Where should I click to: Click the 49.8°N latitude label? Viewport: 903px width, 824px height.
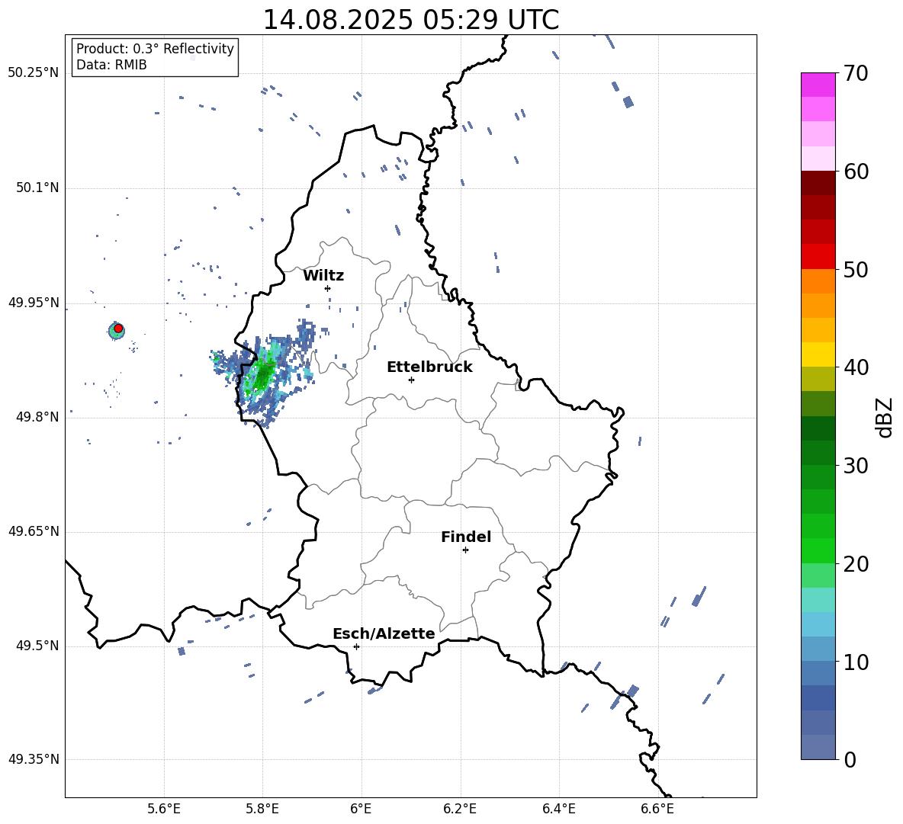[38, 417]
